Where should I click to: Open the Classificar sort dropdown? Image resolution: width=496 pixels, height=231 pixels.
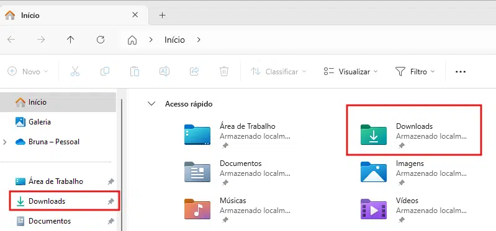coord(278,72)
